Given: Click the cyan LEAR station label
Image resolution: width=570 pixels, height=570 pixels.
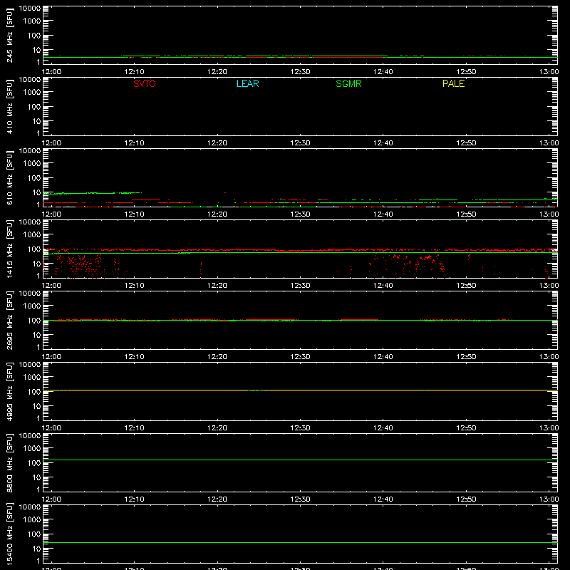Looking at the screenshot, I should pyautogui.click(x=247, y=83).
